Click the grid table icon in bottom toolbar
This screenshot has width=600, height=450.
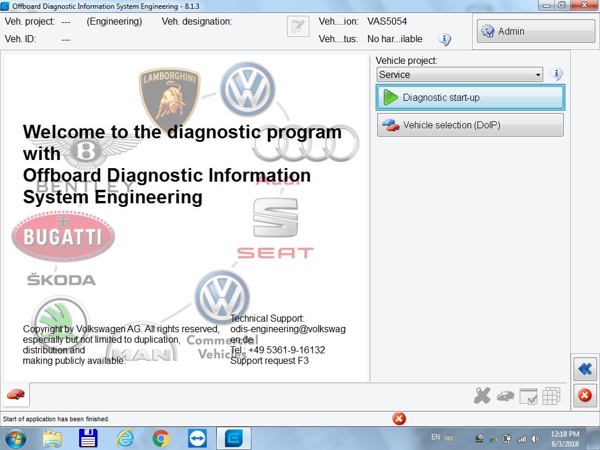click(x=551, y=396)
